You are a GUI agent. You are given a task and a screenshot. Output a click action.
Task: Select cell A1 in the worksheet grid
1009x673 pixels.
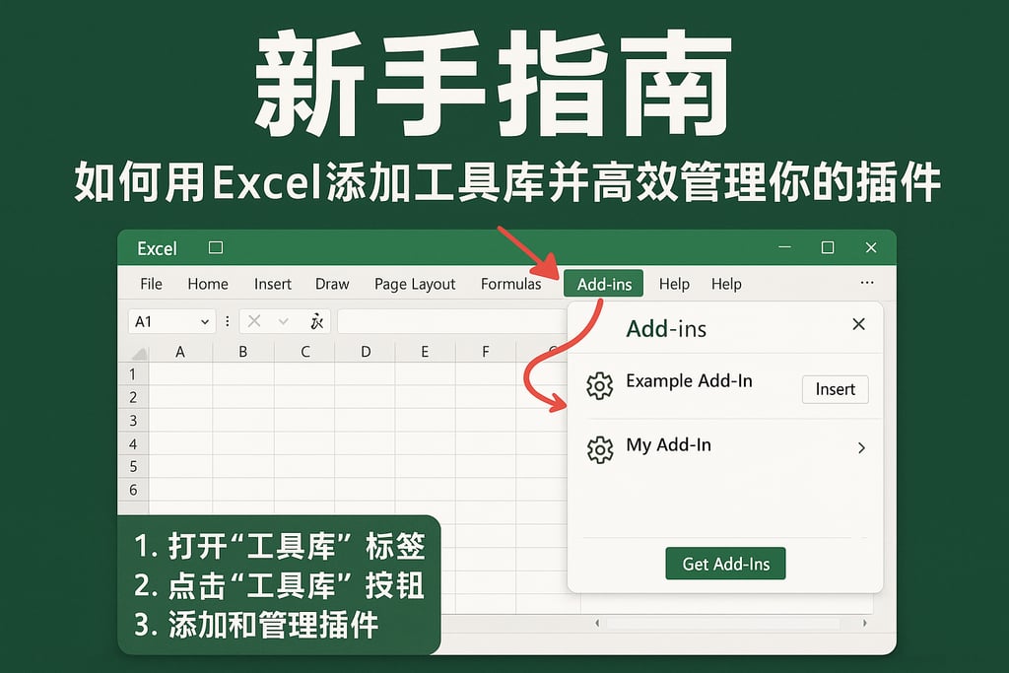(181, 373)
